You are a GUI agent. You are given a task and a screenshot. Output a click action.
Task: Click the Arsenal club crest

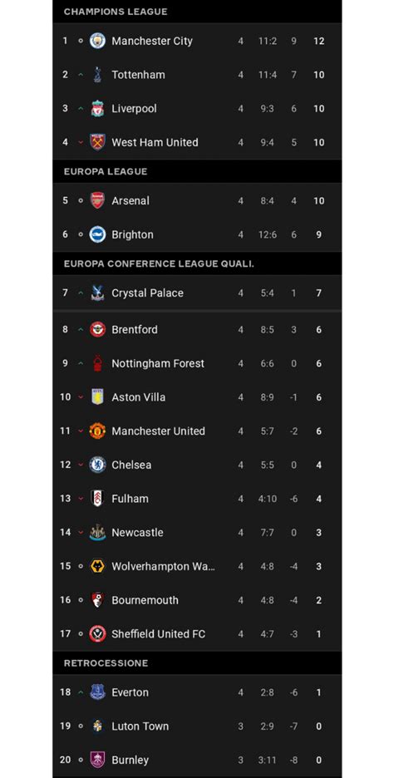pyautogui.click(x=97, y=200)
